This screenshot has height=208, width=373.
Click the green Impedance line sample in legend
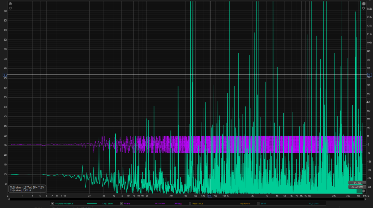pos(92,203)
